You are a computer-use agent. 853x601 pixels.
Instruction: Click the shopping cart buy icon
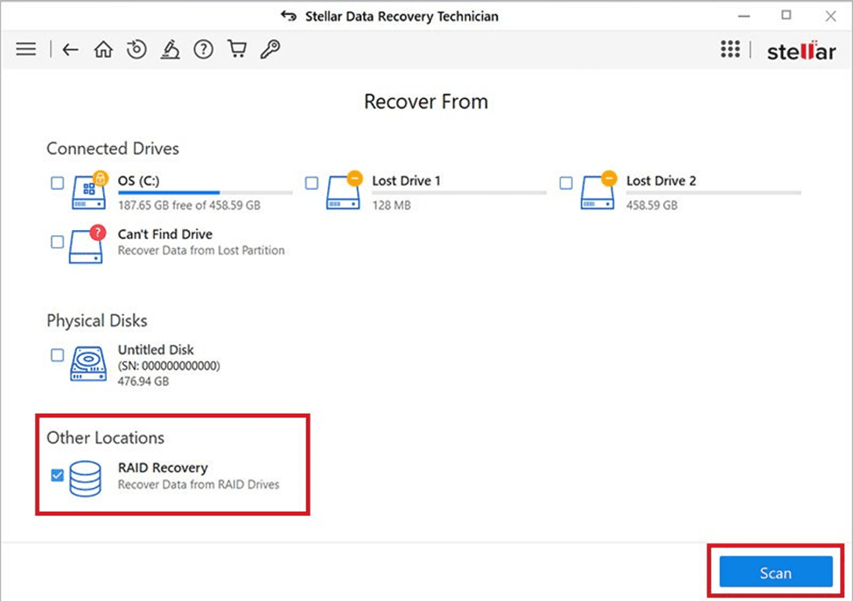pyautogui.click(x=236, y=49)
